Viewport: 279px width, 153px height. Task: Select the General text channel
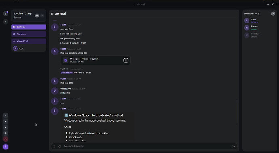click(29, 27)
